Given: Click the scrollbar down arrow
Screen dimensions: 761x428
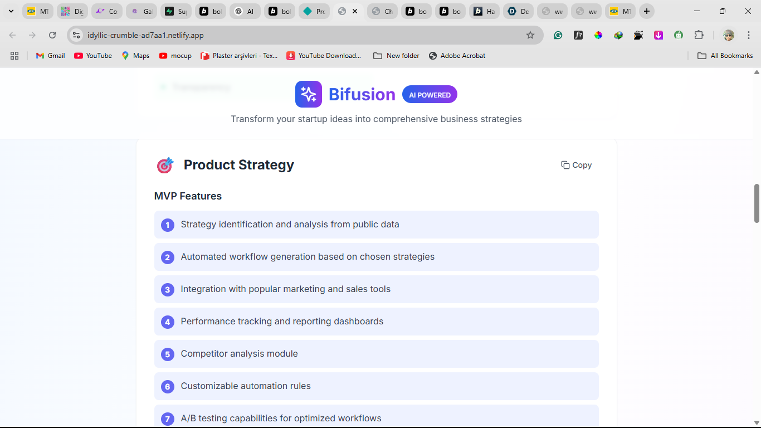Looking at the screenshot, I should pos(757,423).
